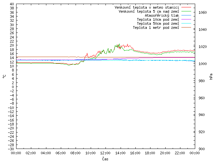Click the right axis value '1060'
The height and width of the screenshot is (161, 215).
tap(203, 12)
